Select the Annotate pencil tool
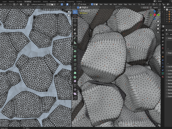 pos(75,38)
